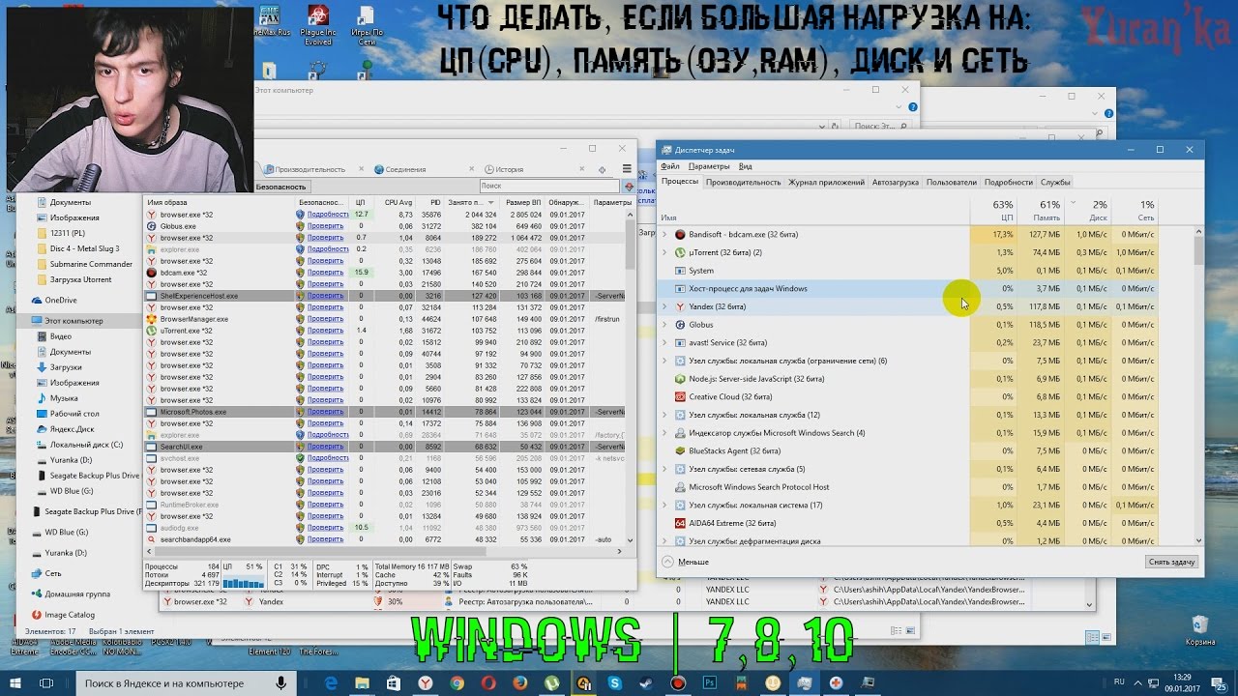The height and width of the screenshot is (696, 1238).
Task: Select Submarine Commander folder in sidebar
Action: pyautogui.click(x=91, y=264)
